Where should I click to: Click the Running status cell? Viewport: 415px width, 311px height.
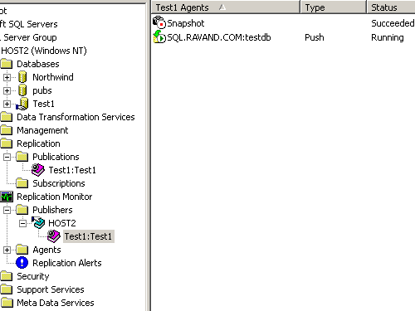coord(388,37)
